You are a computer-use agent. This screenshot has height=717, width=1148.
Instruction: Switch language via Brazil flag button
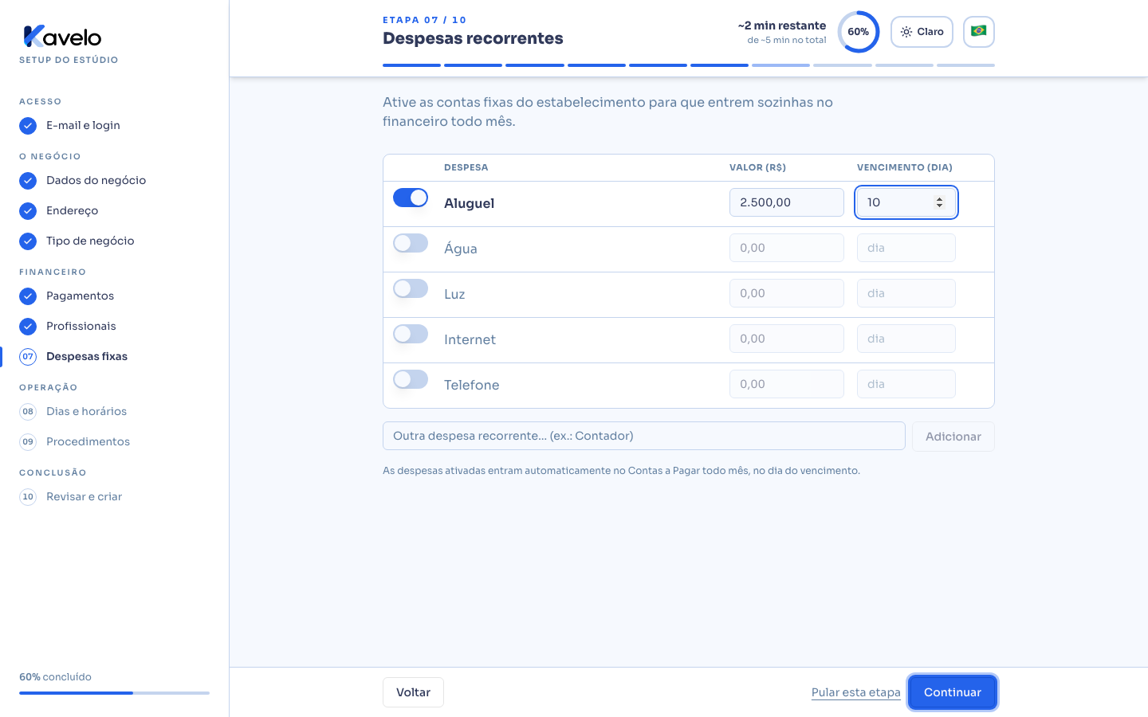click(x=979, y=32)
